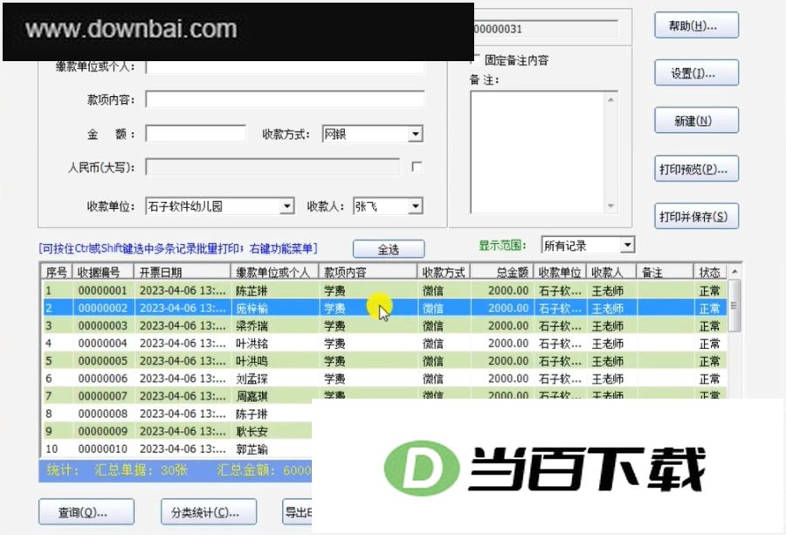The image size is (786, 535).
Task: Sort by 款项内容 column header
Action: (x=368, y=273)
